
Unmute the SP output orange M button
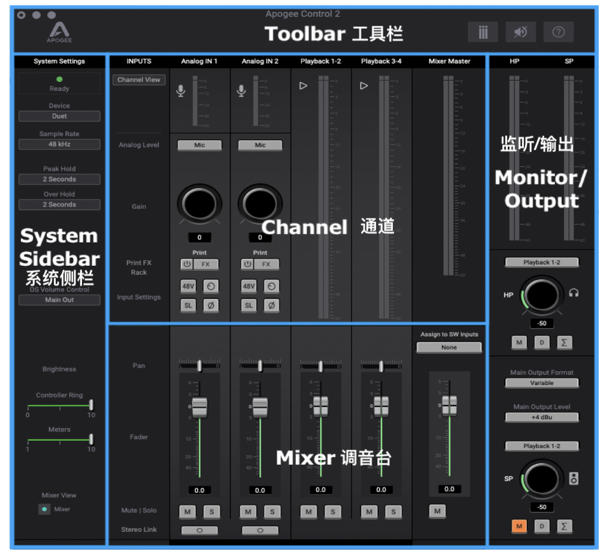(519, 526)
